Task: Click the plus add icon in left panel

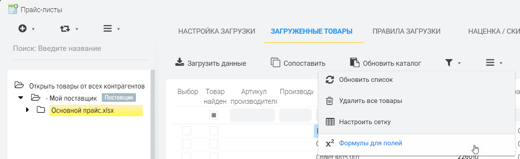Action: [23, 29]
